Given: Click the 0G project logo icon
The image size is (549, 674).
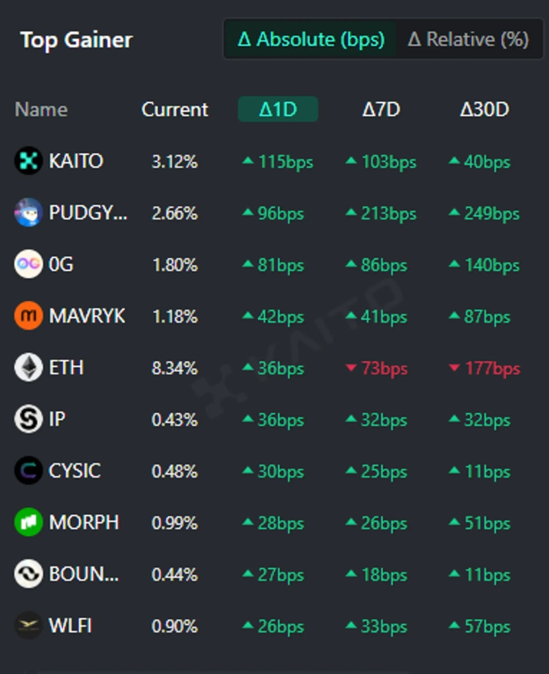Looking at the screenshot, I should (28, 264).
